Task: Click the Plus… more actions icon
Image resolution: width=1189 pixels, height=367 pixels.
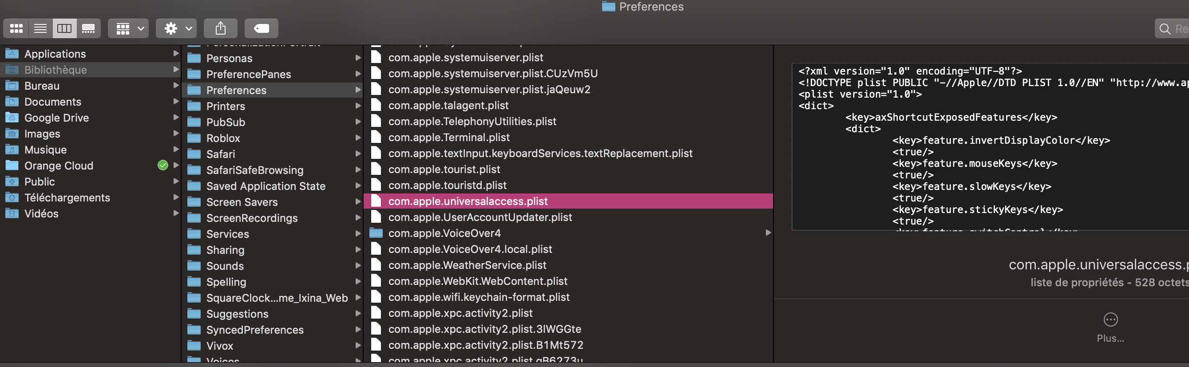Action: point(1110,320)
